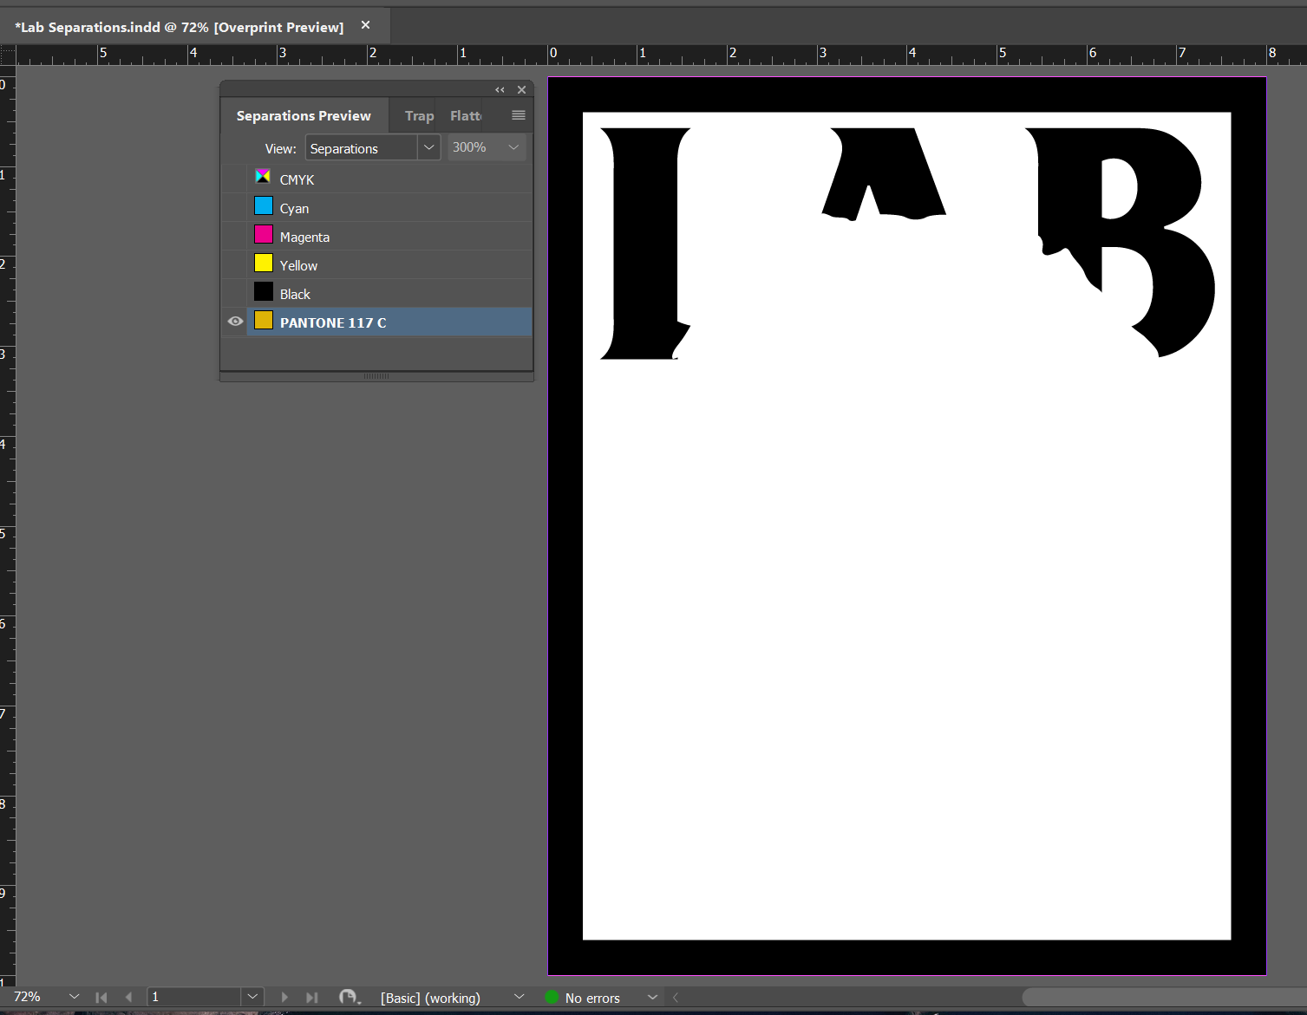Open the Separations Preview panel menu
Viewport: 1307px width, 1015px height.
tap(519, 115)
